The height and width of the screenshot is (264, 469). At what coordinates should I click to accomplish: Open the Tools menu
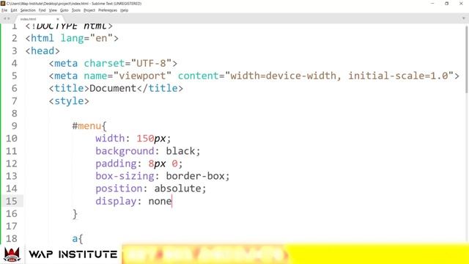point(76,10)
